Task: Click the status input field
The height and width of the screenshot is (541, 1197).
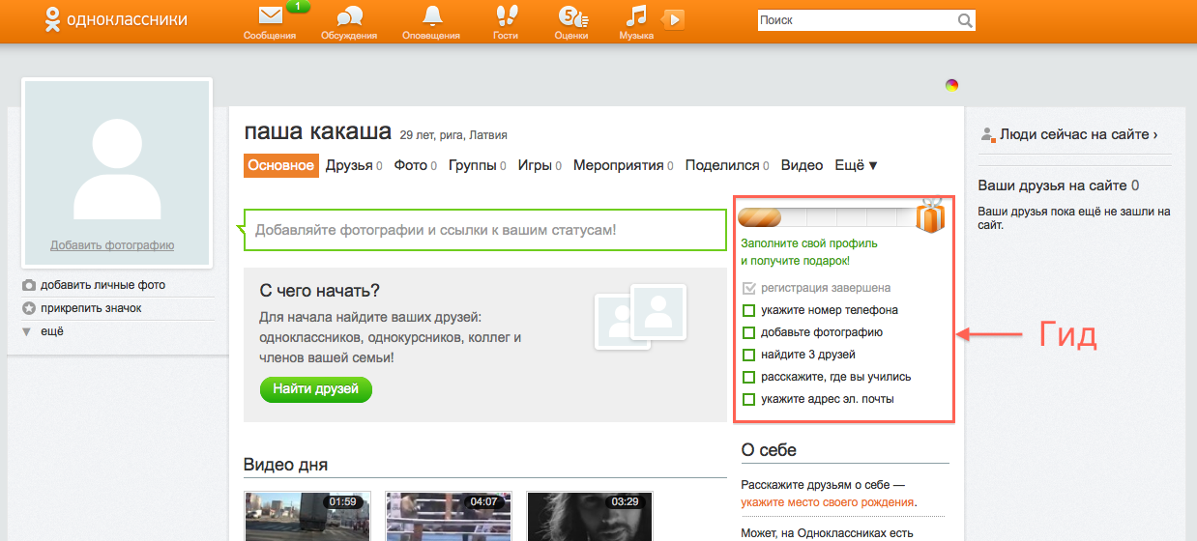Action: coord(485,230)
